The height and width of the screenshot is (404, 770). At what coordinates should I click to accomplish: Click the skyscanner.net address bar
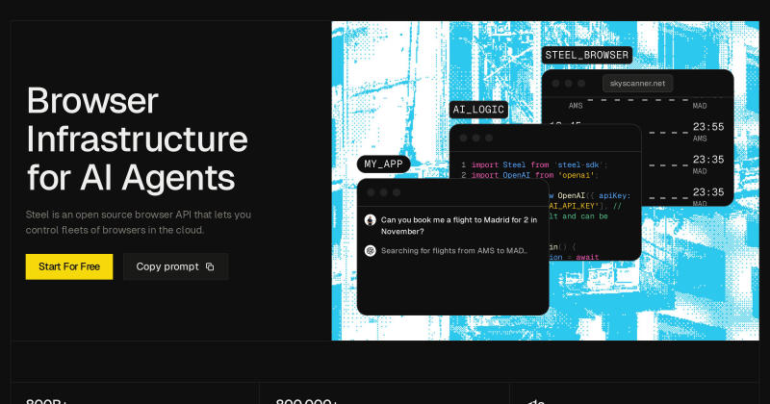637,84
